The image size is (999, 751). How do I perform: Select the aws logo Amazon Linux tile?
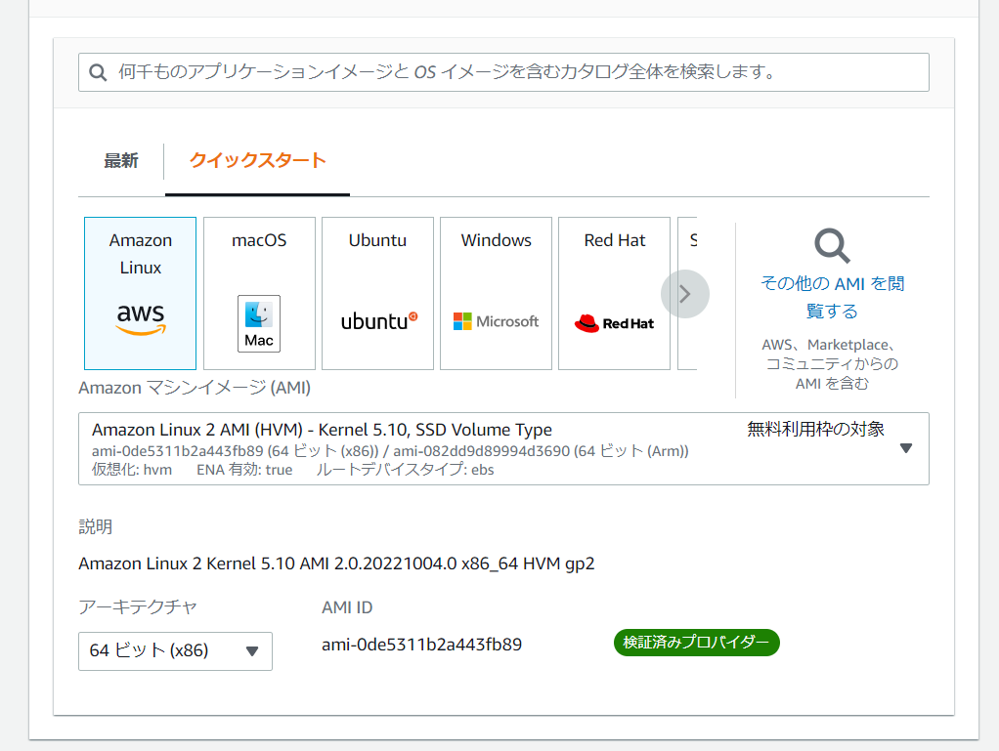[x=141, y=293]
